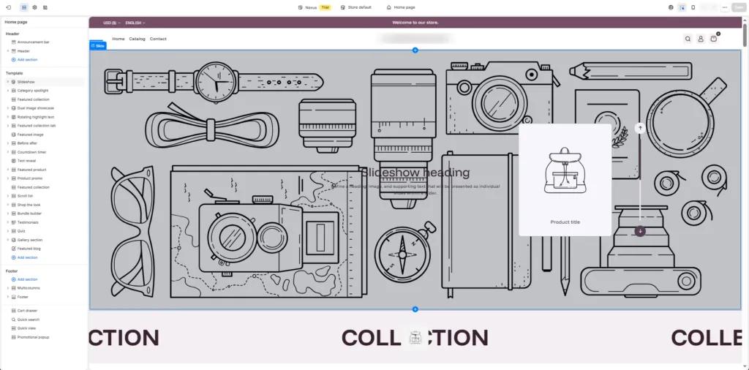Viewport: 749px width, 370px height.
Task: Click the Quick view section icon
Action: click(14, 328)
